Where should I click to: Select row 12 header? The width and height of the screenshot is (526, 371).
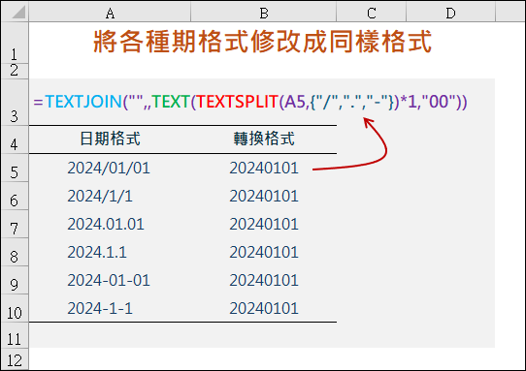coord(15,358)
